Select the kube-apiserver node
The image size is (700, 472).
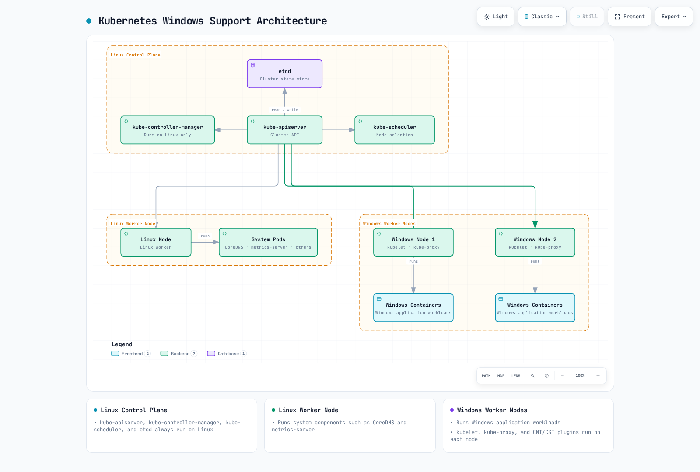285,130
